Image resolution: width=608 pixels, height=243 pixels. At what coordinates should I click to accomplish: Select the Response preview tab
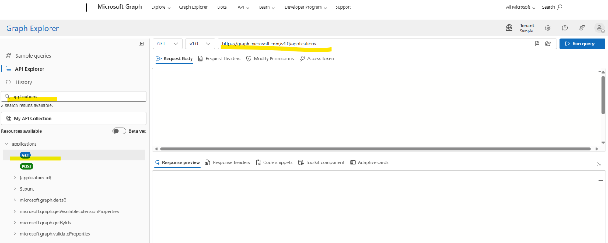[x=177, y=162]
